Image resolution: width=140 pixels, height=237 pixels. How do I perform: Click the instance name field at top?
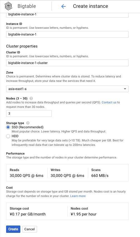point(67,15)
